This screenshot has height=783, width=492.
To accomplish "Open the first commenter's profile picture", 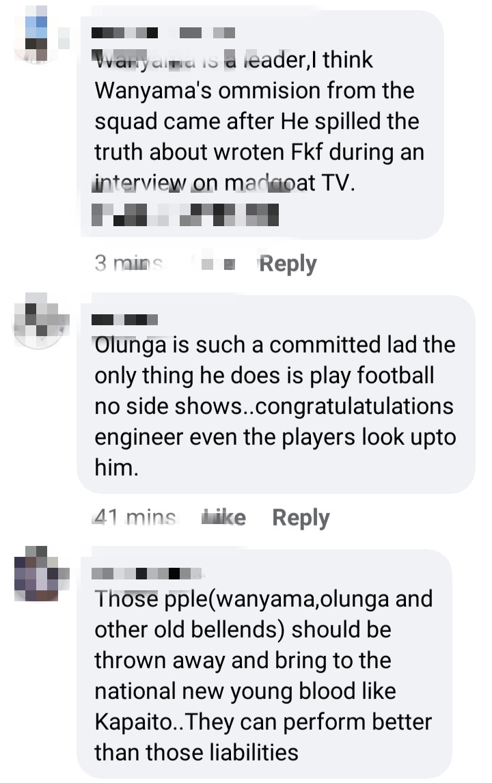I will pos(38,33).
